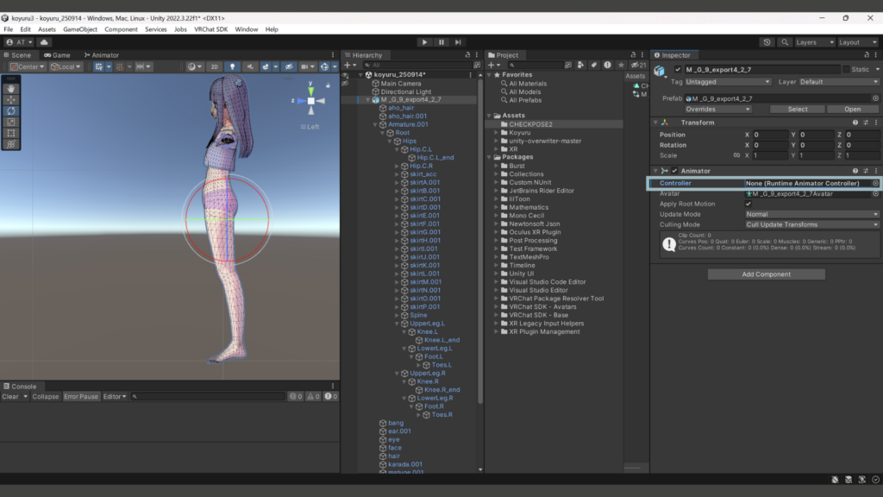Click the Add Component button

click(766, 274)
